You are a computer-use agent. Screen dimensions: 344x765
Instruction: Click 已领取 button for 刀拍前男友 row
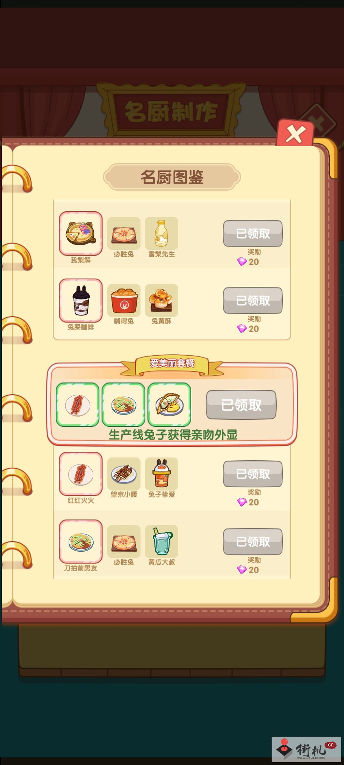(x=253, y=541)
